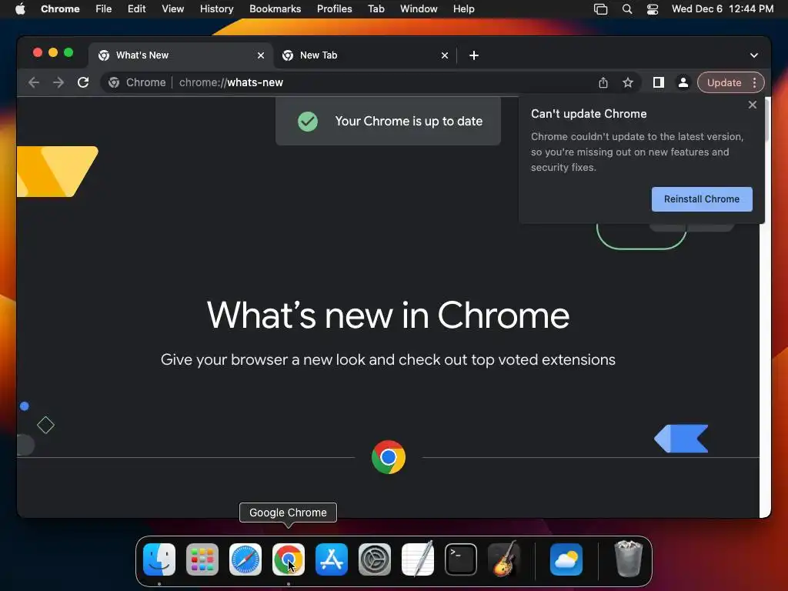
Task: Click the Update button in toolbar
Action: tap(724, 82)
